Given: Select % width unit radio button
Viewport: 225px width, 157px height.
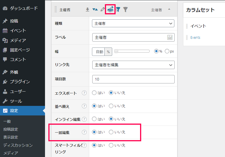Looking at the screenshot, I should pyautogui.click(x=156, y=51).
